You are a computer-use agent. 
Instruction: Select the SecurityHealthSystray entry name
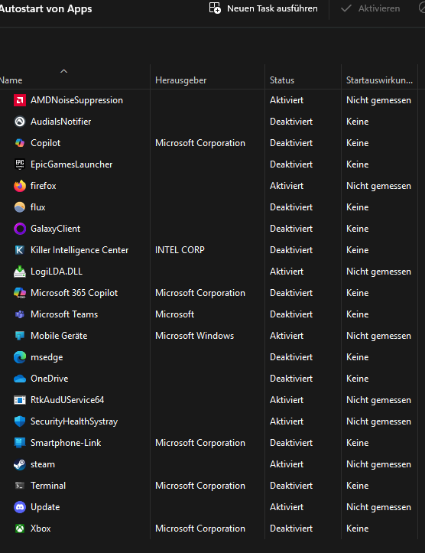click(74, 421)
